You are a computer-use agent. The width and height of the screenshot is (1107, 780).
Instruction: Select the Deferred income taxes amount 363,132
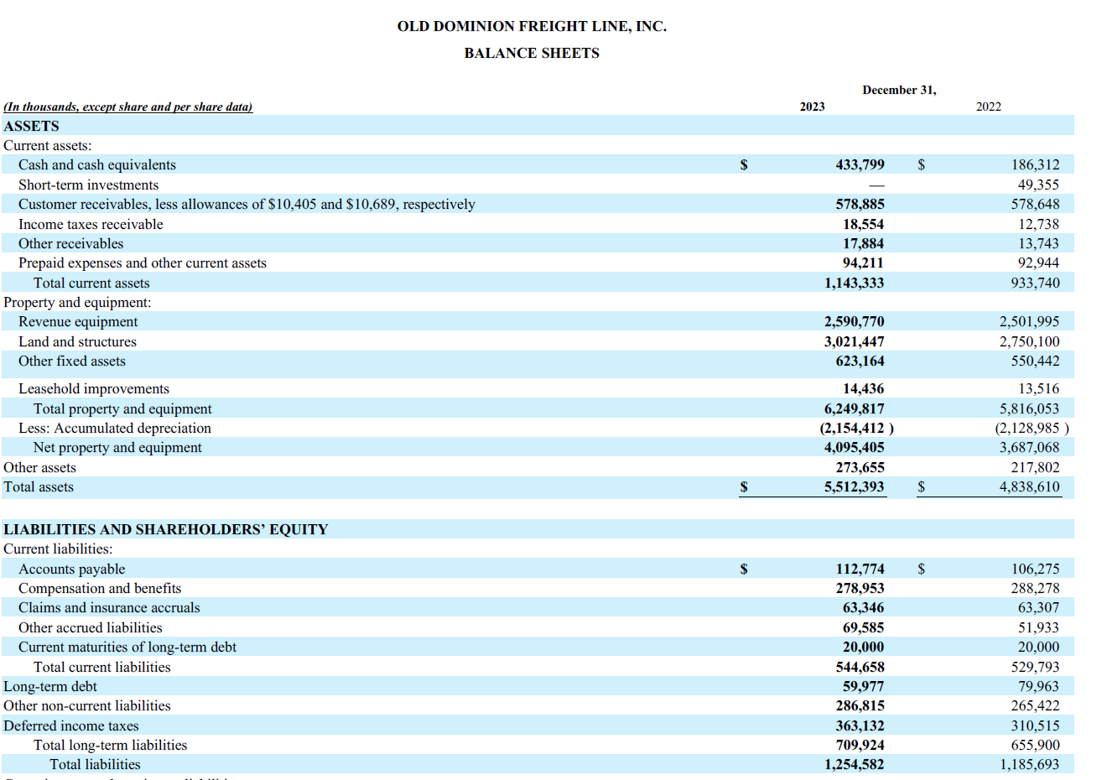click(857, 725)
